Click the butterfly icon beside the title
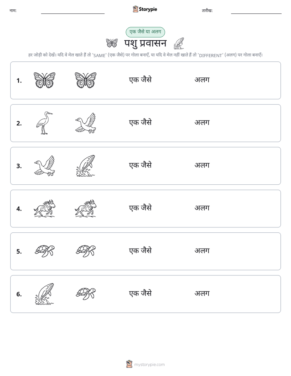This screenshot has height=376, width=291. [x=112, y=43]
